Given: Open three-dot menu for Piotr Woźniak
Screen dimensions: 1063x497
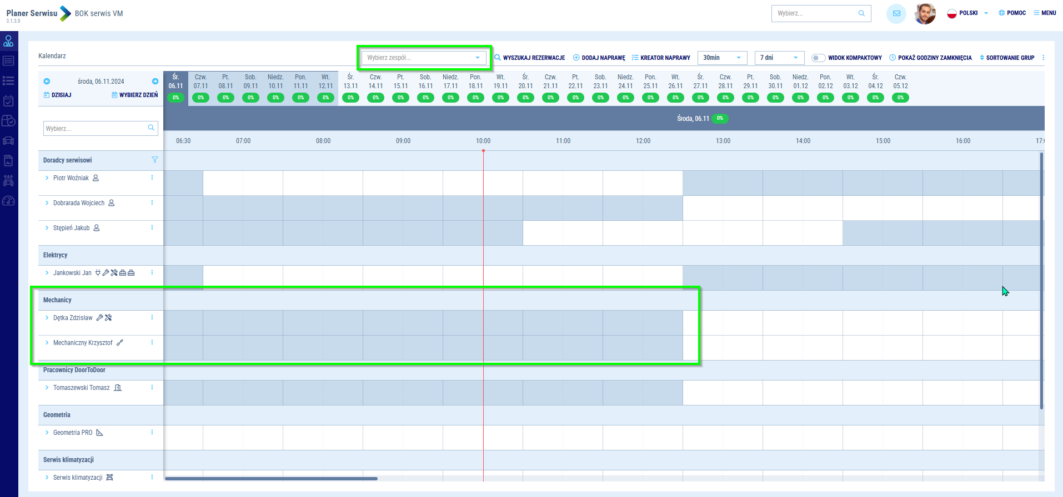Looking at the screenshot, I should click(x=152, y=178).
